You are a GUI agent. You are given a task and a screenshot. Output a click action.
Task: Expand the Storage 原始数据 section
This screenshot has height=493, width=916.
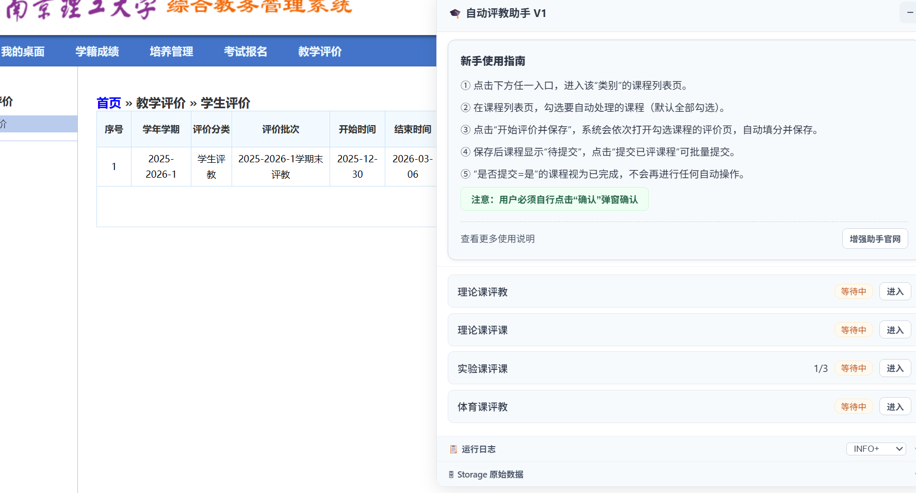[x=490, y=474]
